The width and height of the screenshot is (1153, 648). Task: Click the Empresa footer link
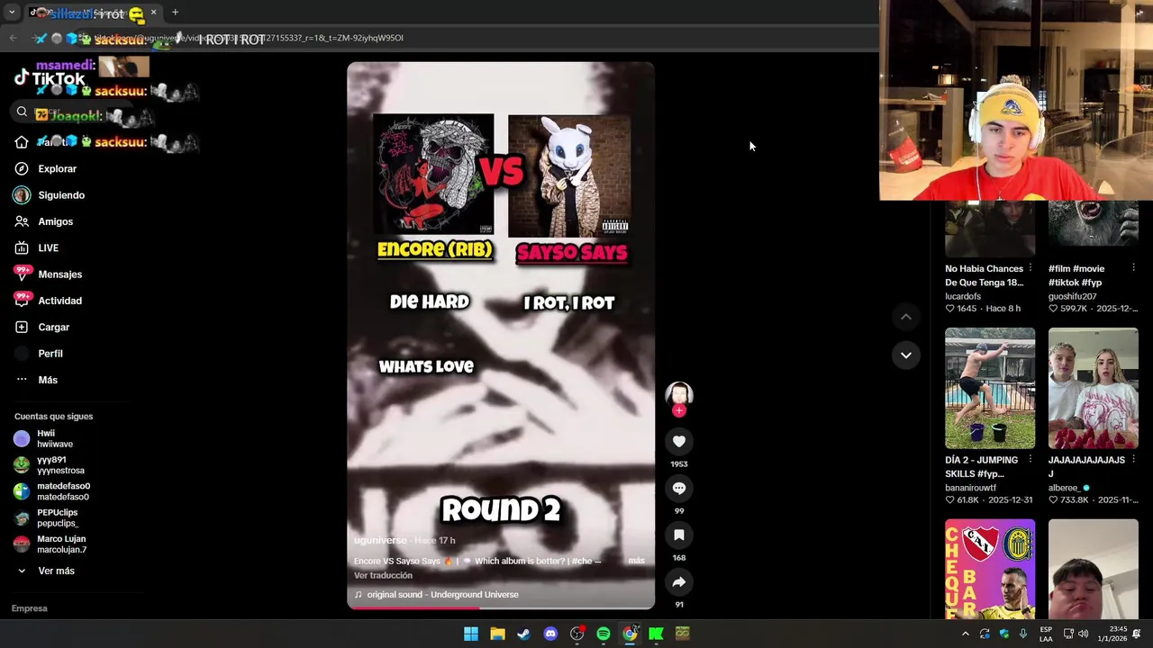tap(29, 608)
